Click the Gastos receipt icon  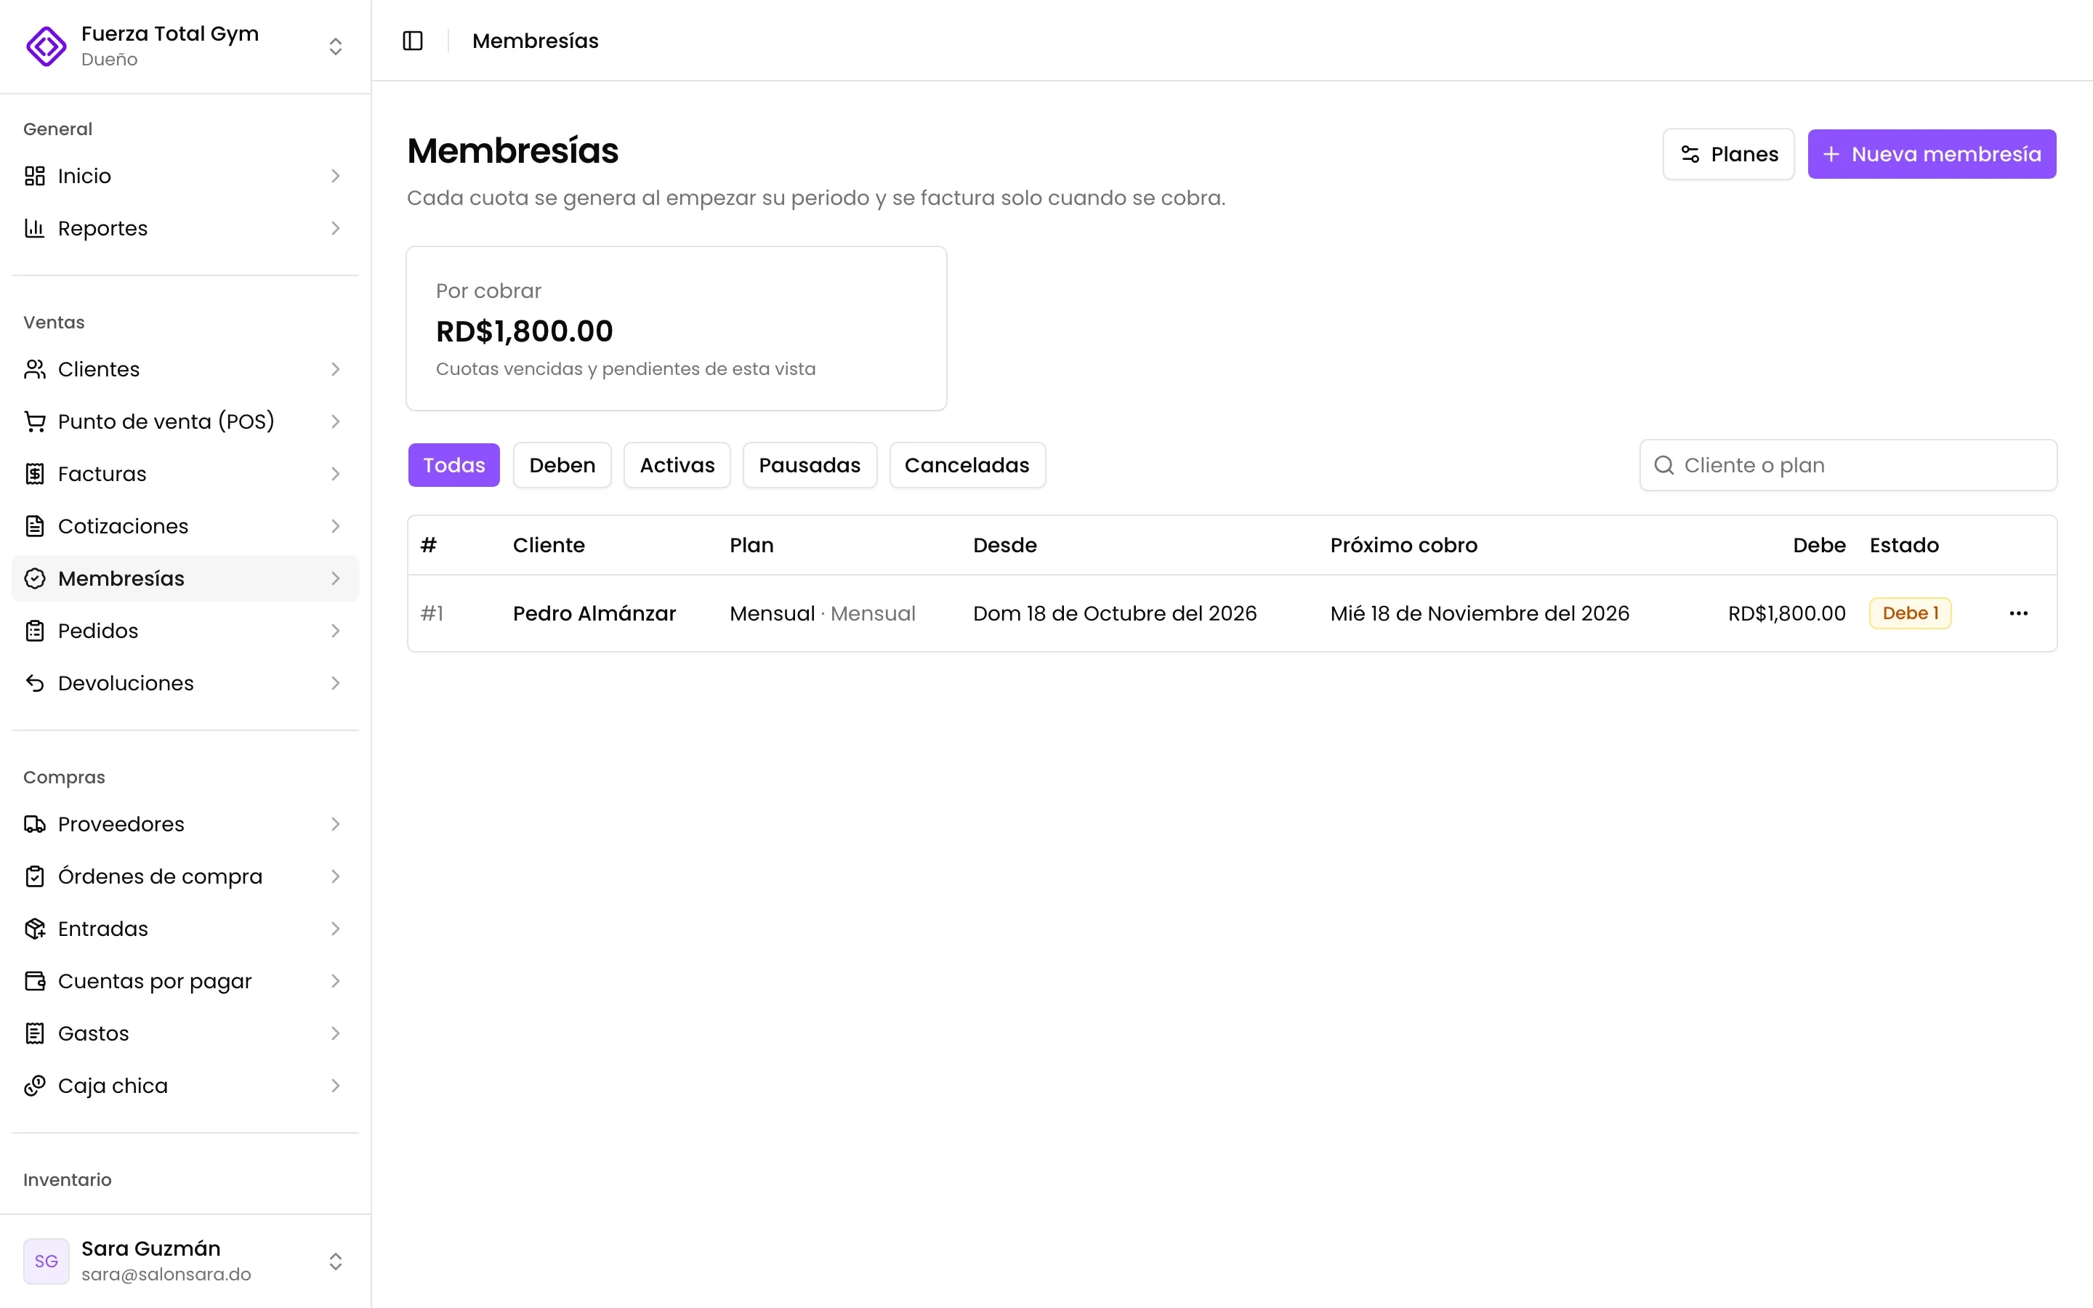point(35,1034)
